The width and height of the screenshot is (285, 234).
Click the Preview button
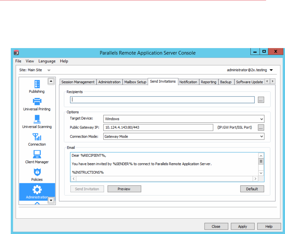(x=124, y=189)
